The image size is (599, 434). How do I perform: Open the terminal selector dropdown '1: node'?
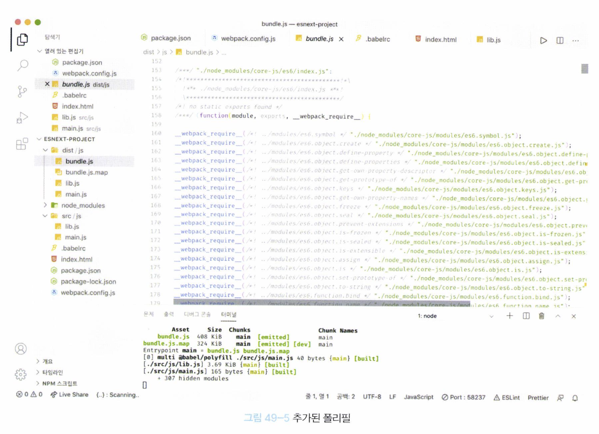pos(455,316)
